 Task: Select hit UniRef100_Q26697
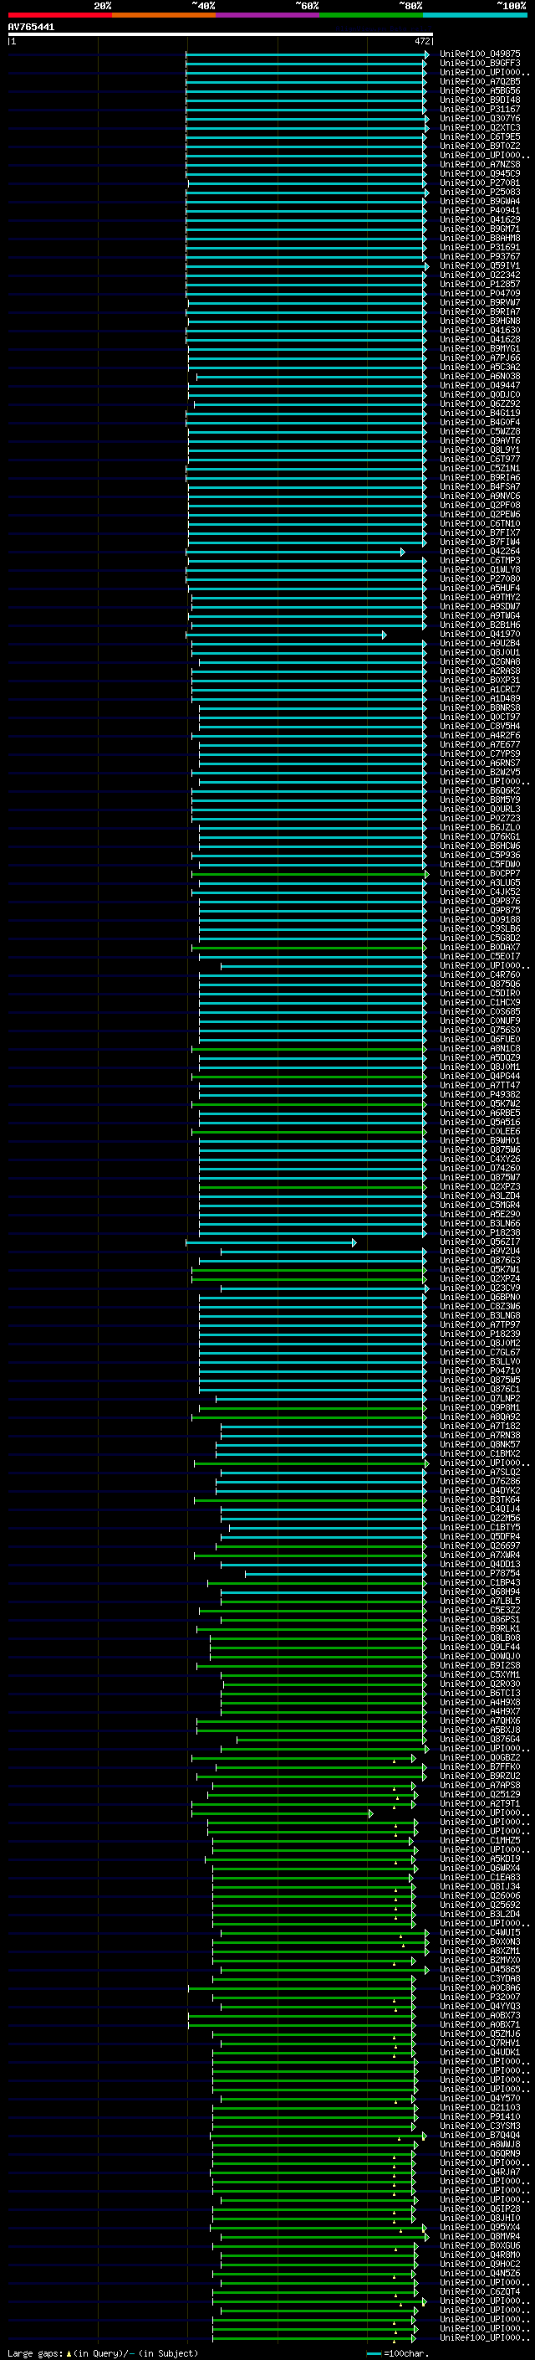click(480, 1545)
